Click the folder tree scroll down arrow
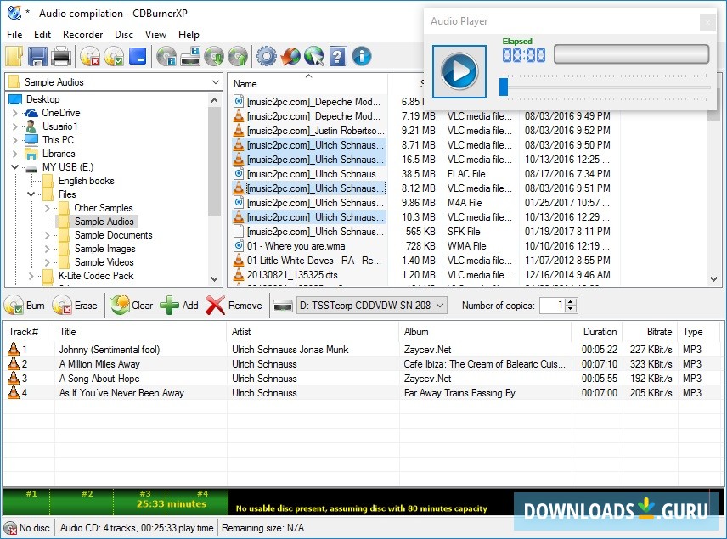The height and width of the screenshot is (539, 727). 214,279
